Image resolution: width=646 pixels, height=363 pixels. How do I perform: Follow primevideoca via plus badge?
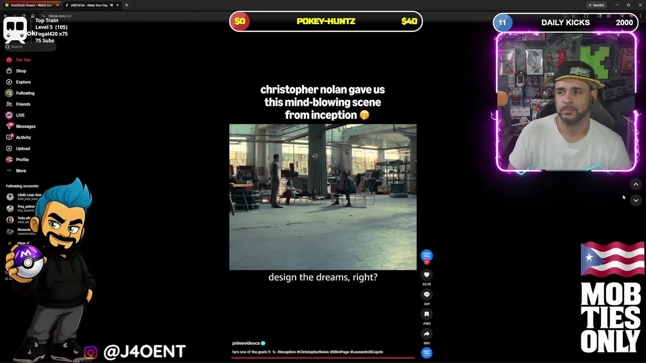point(426,262)
